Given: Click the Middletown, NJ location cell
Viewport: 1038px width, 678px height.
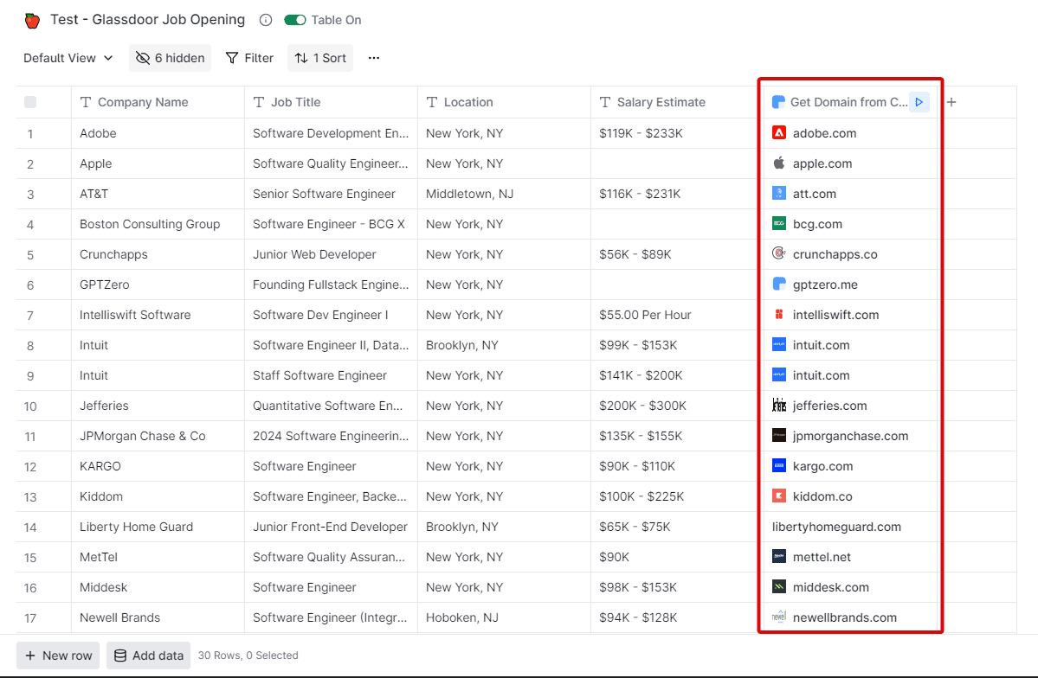Looking at the screenshot, I should point(505,194).
